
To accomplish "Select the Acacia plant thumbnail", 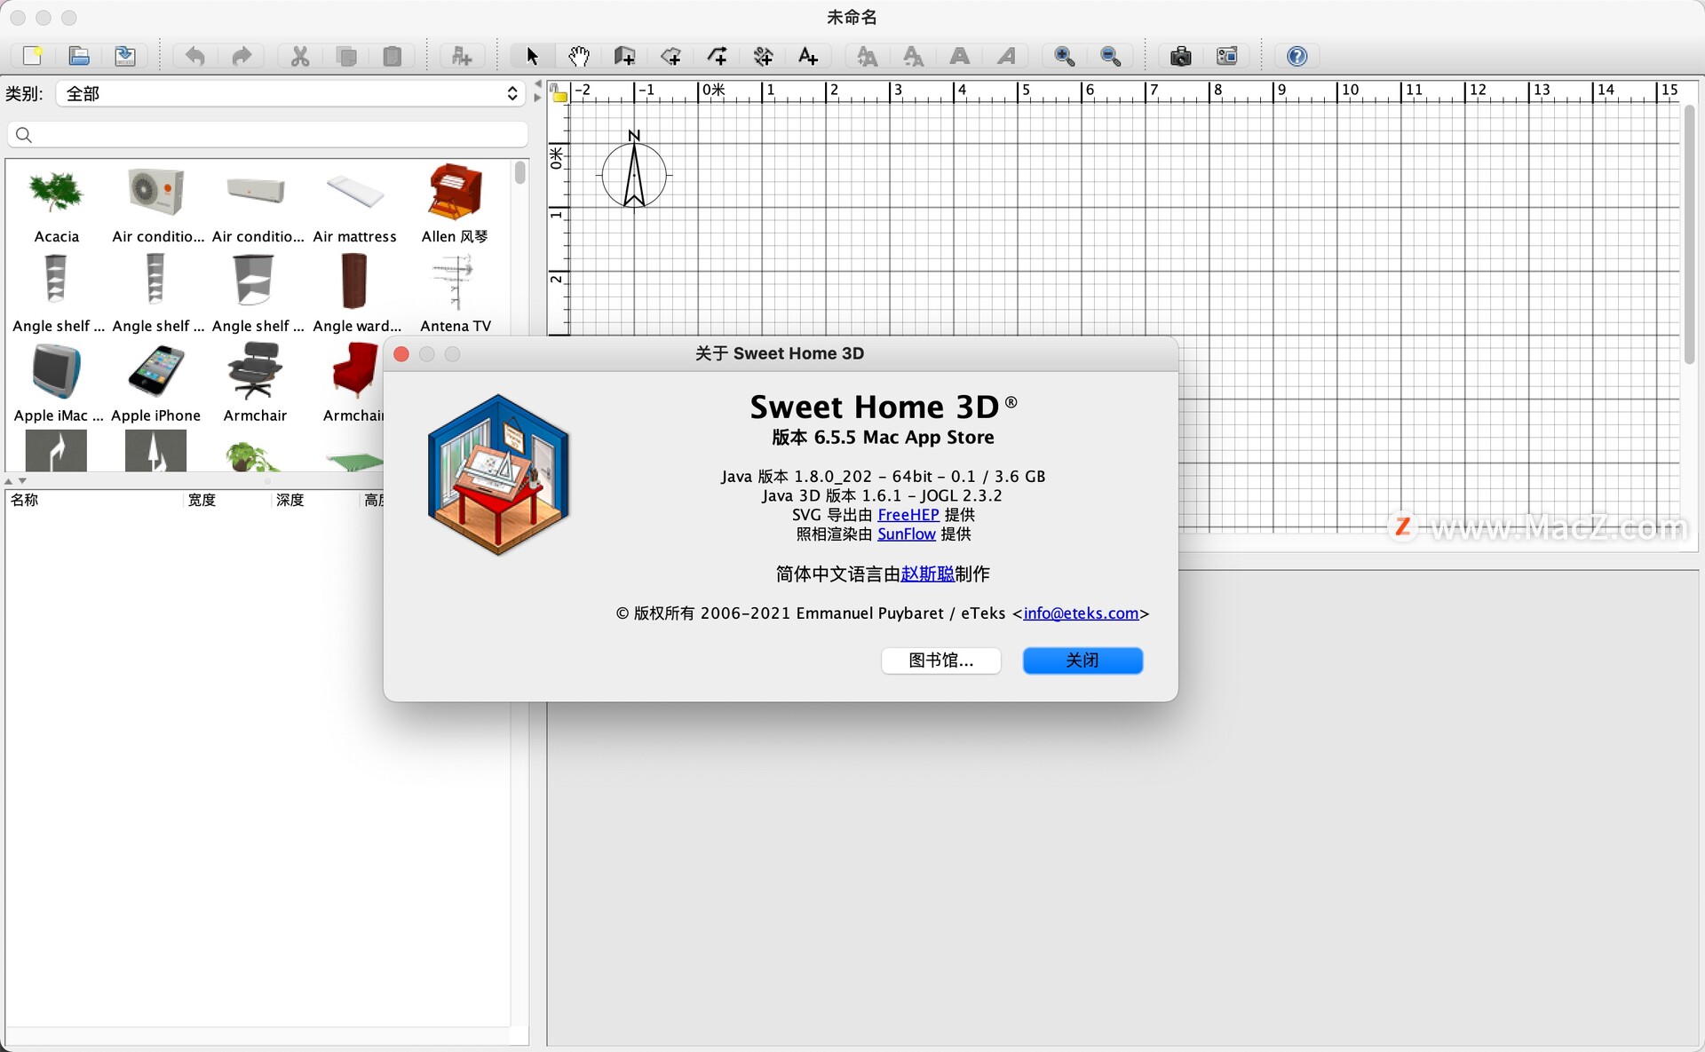I will coord(56,192).
